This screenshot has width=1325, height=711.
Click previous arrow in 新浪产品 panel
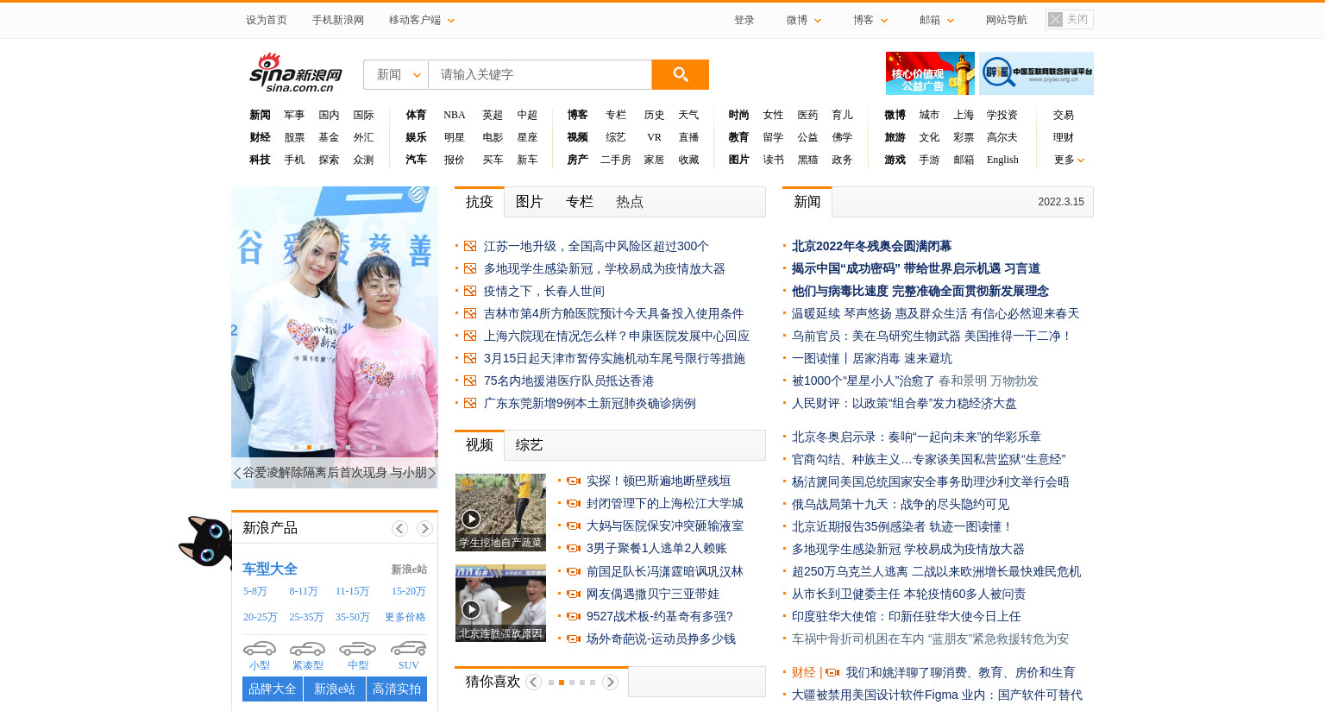pos(399,528)
